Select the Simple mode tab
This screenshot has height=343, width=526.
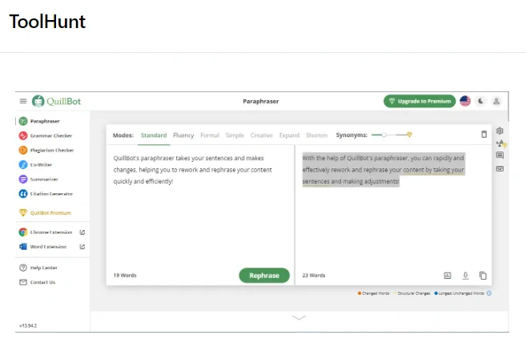tap(235, 135)
